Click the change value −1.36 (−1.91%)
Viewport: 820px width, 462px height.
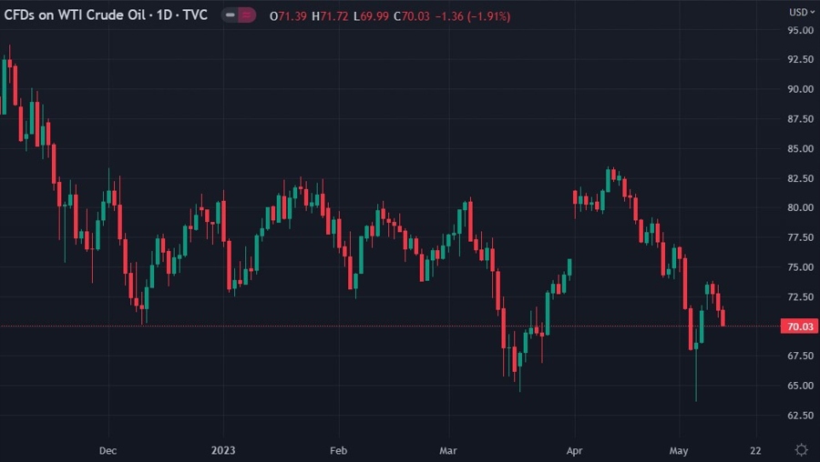tap(473, 16)
